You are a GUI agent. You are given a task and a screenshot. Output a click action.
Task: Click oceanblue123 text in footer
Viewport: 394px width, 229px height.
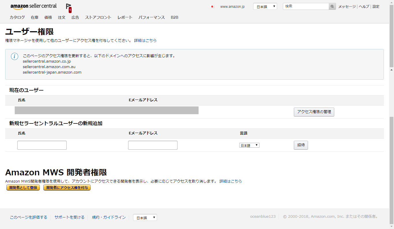pyautogui.click(x=263, y=216)
